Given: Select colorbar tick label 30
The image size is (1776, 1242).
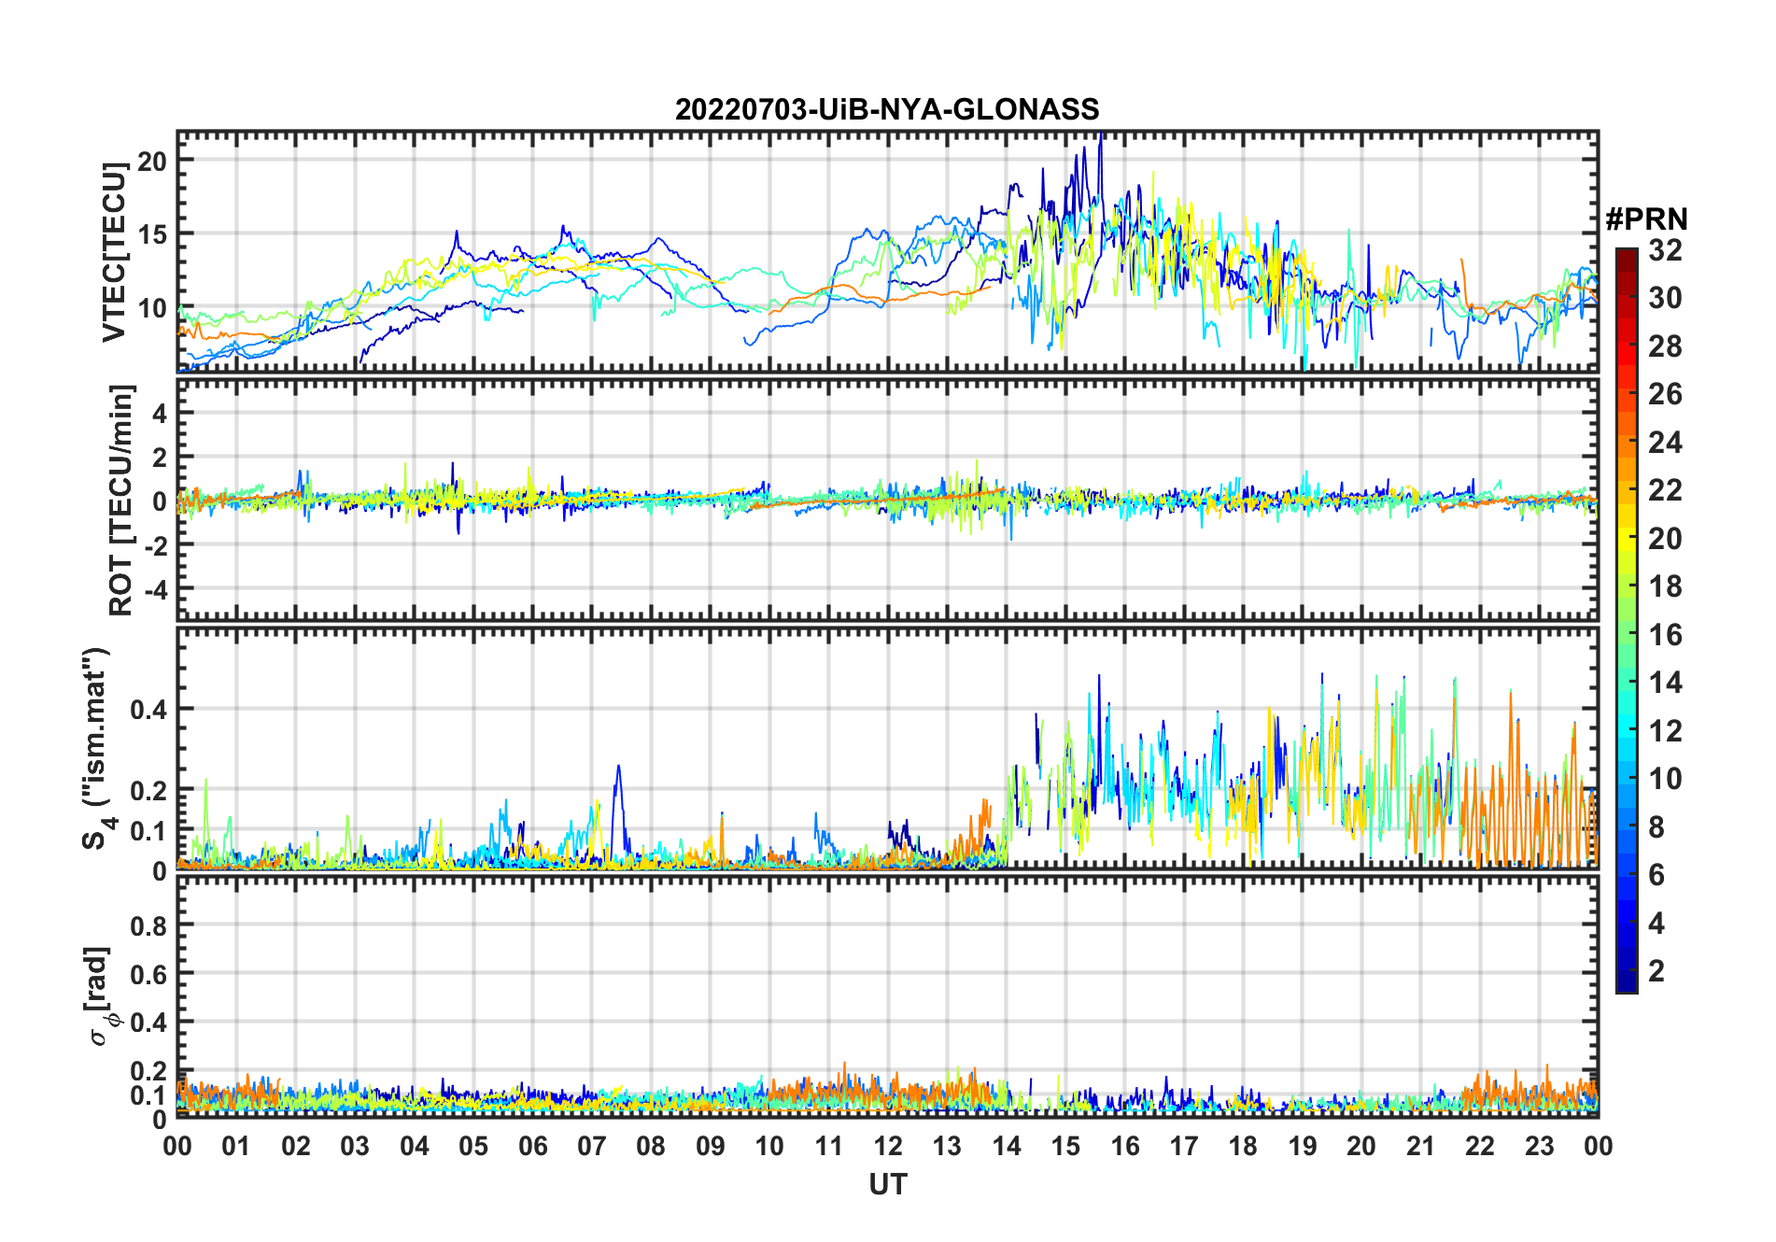Looking at the screenshot, I should click(x=1665, y=298).
